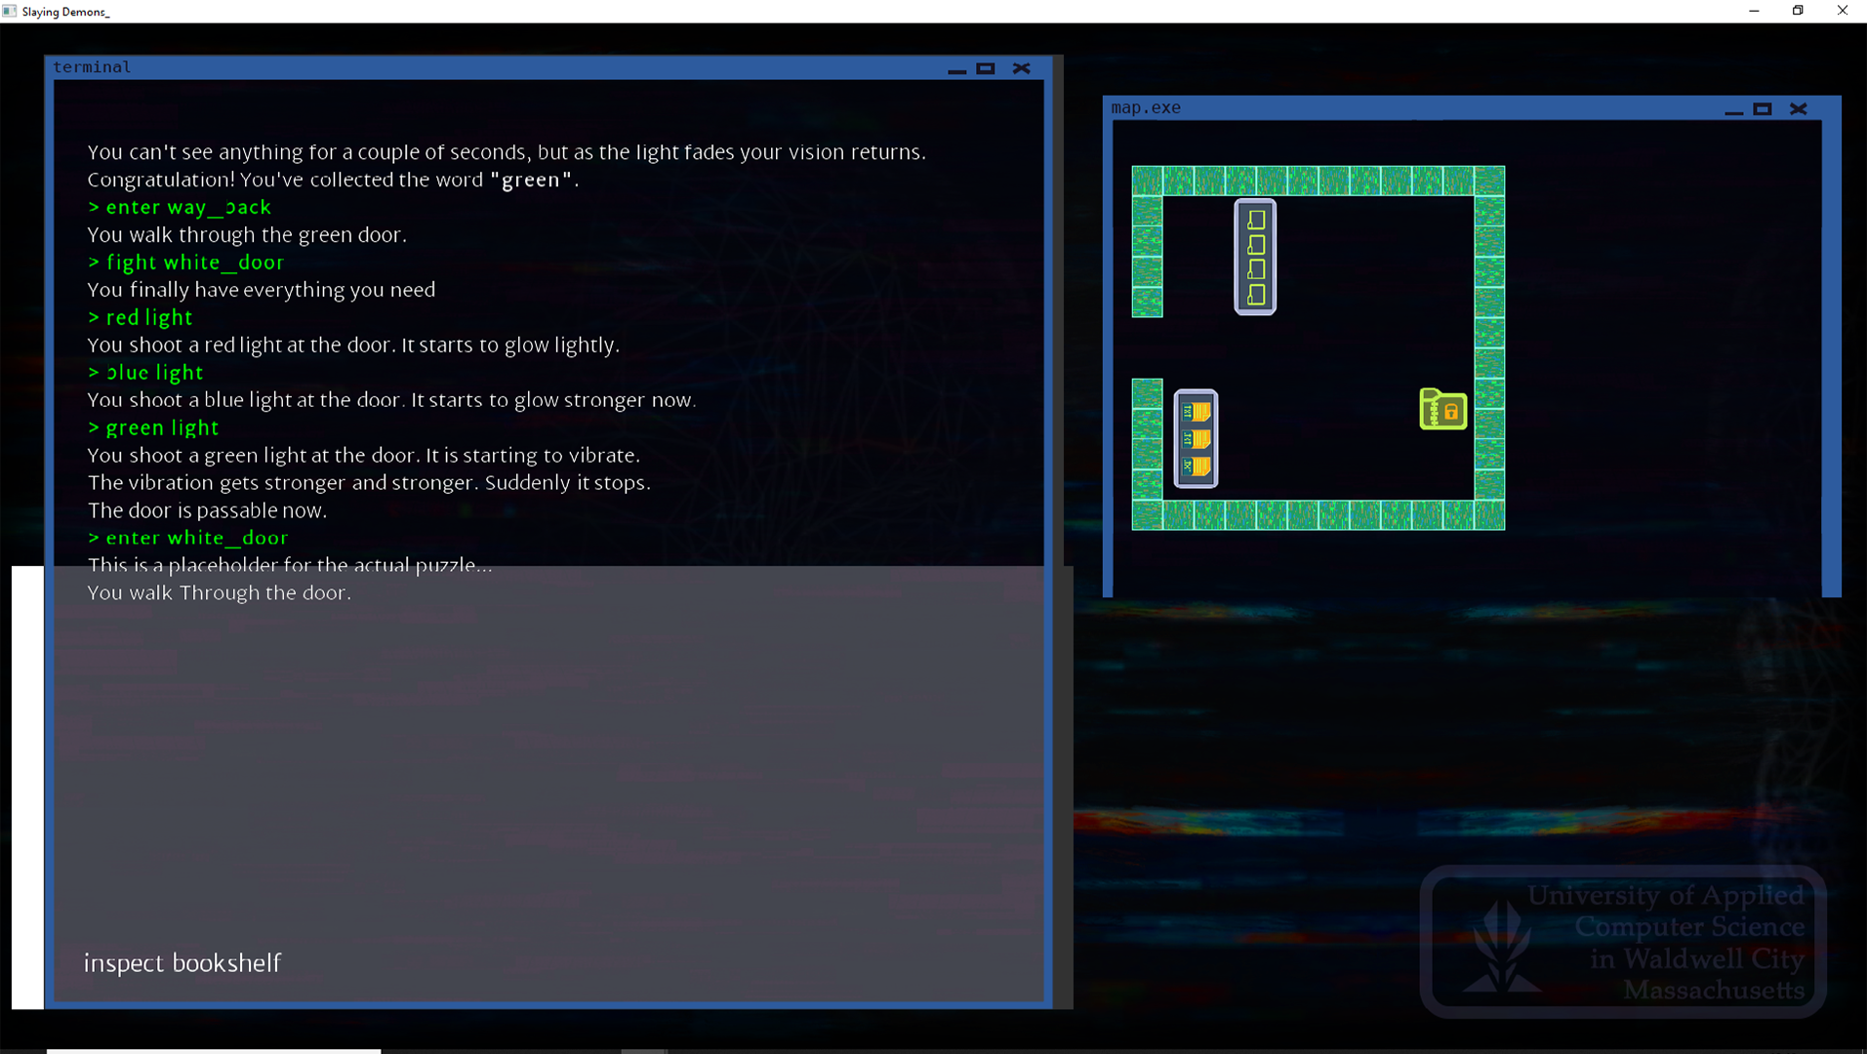Click bottom blank document icon in shelf
This screenshot has width=1867, height=1054.
[1256, 294]
